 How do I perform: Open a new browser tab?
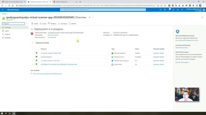[x=80, y=2]
